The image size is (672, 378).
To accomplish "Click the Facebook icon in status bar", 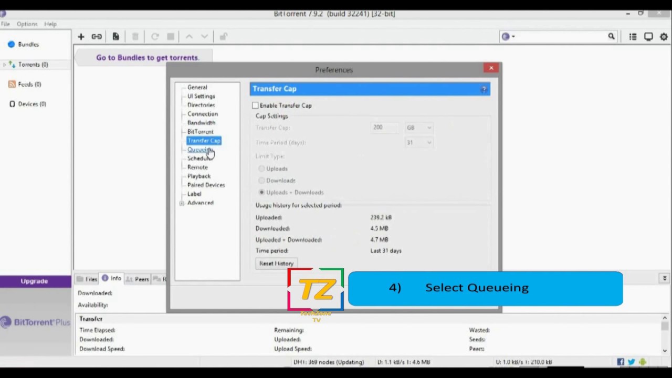I will coord(621,362).
